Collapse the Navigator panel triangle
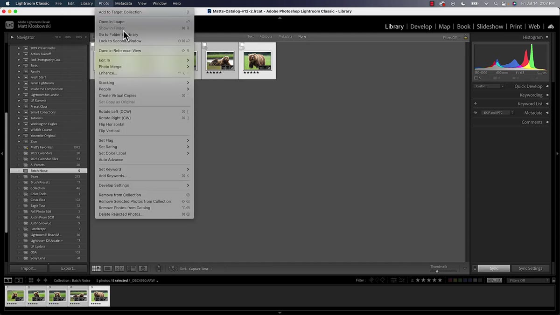Screen dimensions: 560x315 point(13,37)
